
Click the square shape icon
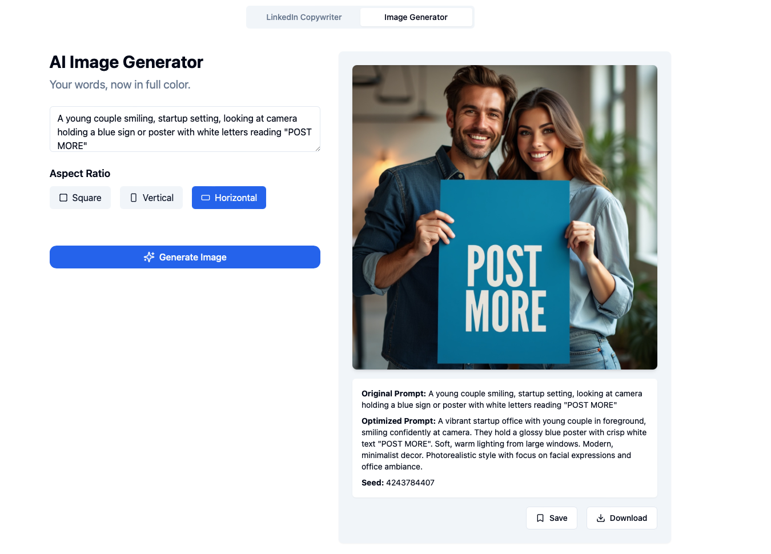[x=63, y=198]
